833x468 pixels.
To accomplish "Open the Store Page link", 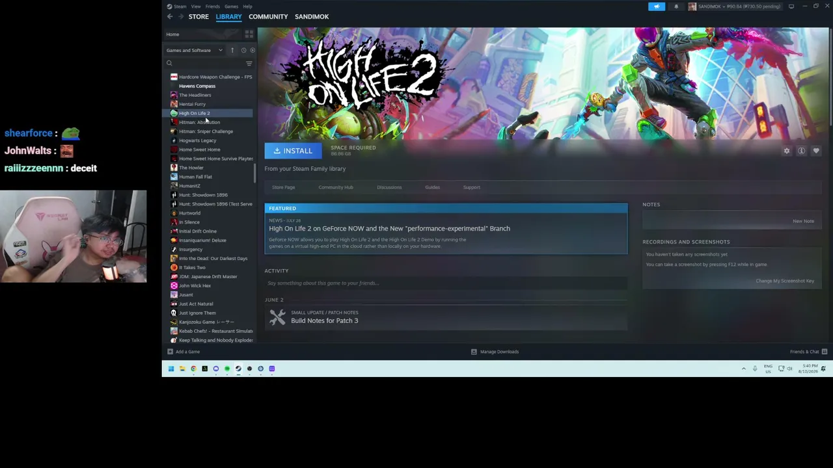I will point(284,187).
